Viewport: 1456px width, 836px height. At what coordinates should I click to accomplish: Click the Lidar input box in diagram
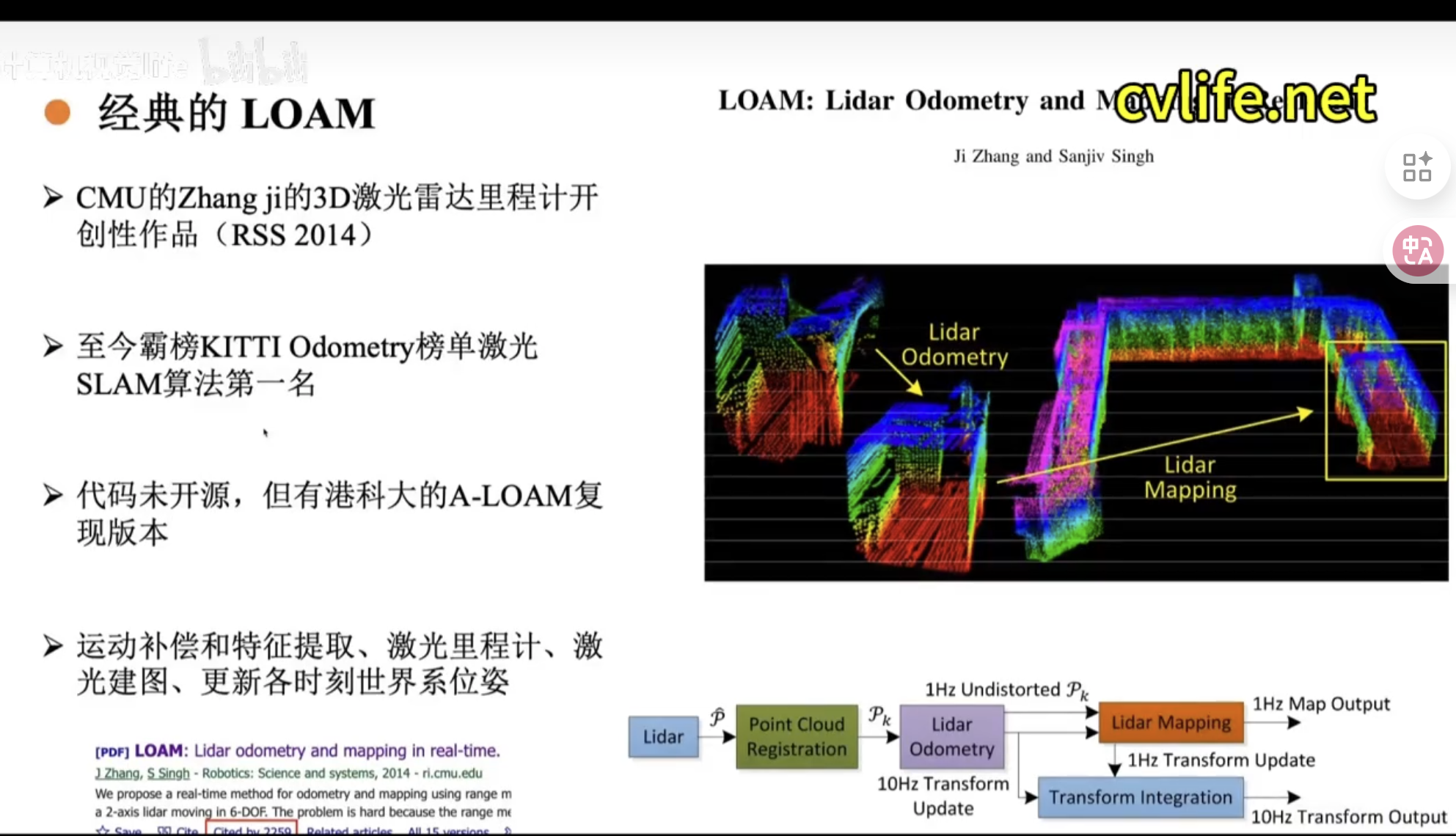coord(662,736)
